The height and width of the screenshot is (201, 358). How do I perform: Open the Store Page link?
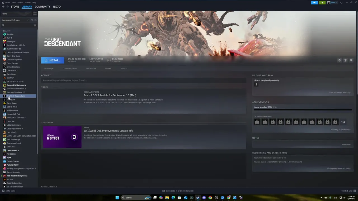tap(49, 68)
